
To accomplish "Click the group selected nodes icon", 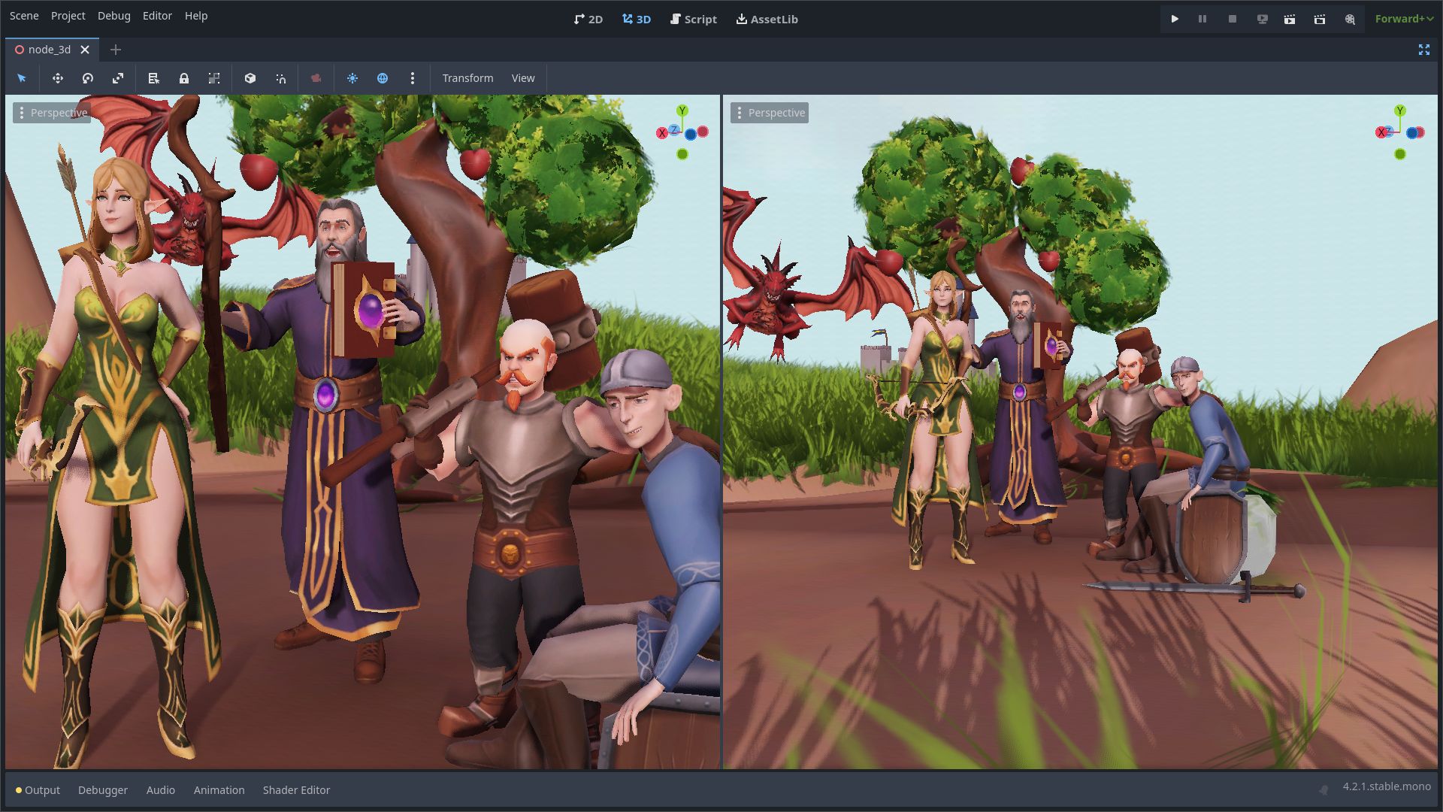I will (214, 78).
